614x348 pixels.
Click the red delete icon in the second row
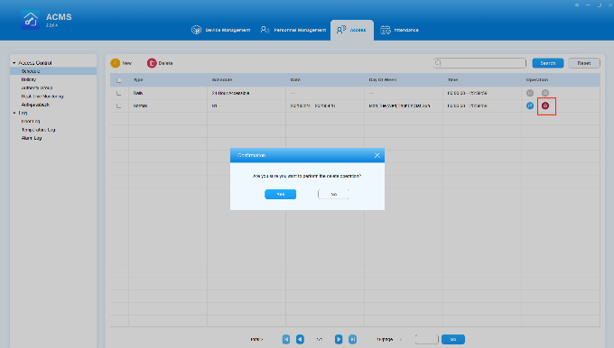(x=545, y=105)
